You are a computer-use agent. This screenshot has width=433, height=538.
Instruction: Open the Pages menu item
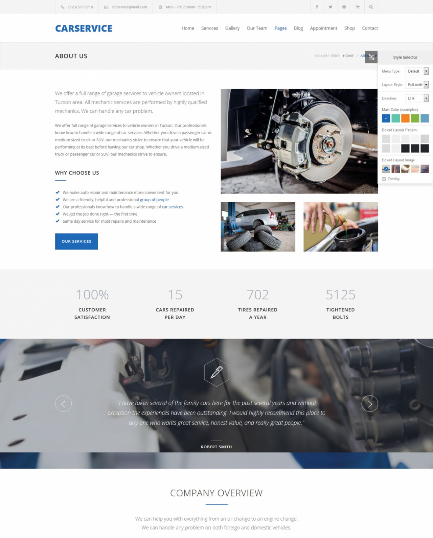[x=280, y=28]
